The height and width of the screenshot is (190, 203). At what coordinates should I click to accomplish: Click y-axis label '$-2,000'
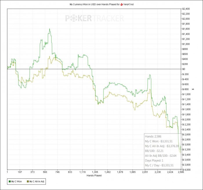pyautogui.click(x=186, y=119)
